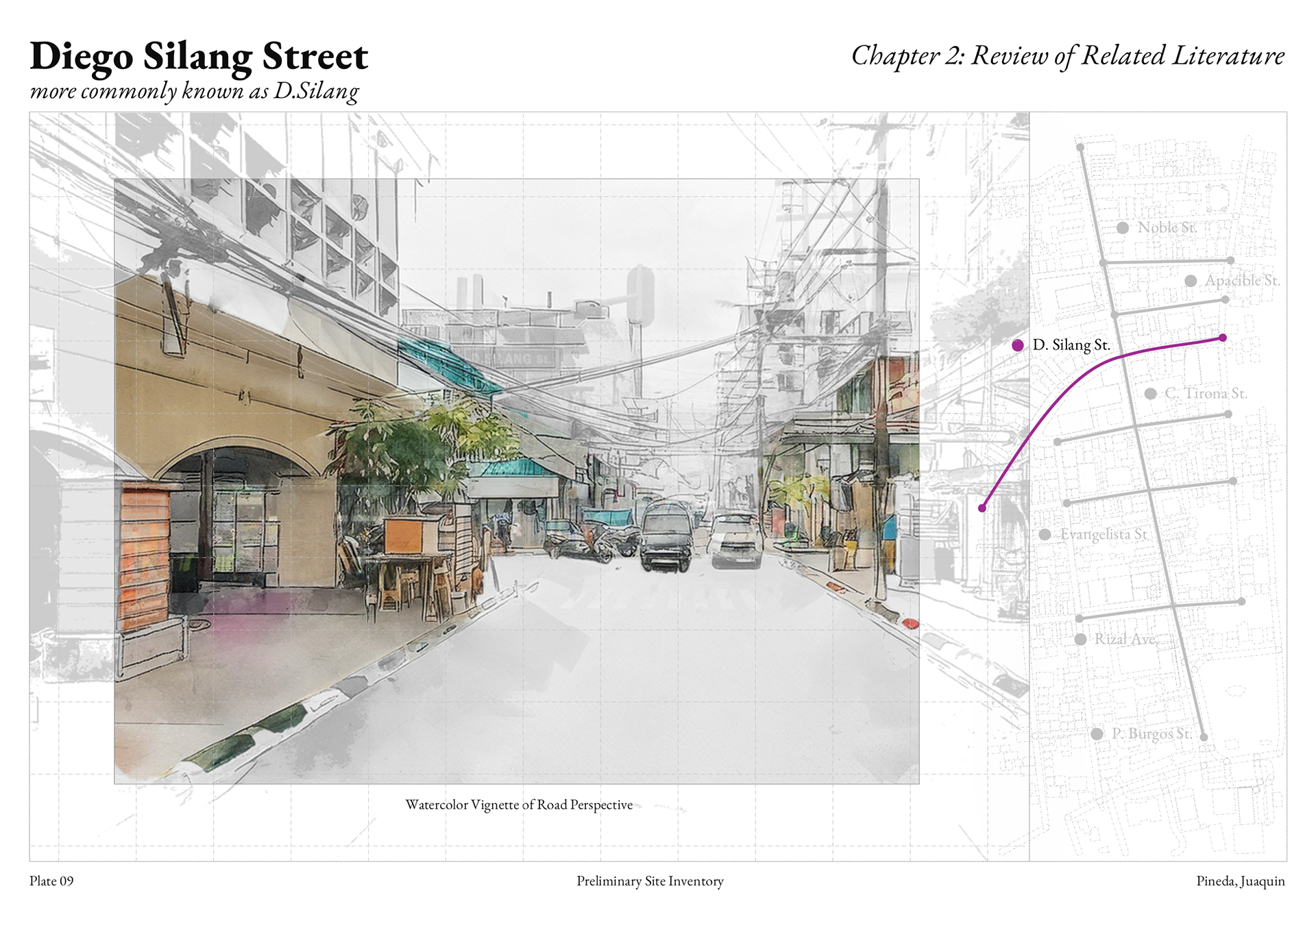This screenshot has height=930, width=1316.
Task: Click the purple endpoint dot at the route's upper end
Action: [1223, 338]
